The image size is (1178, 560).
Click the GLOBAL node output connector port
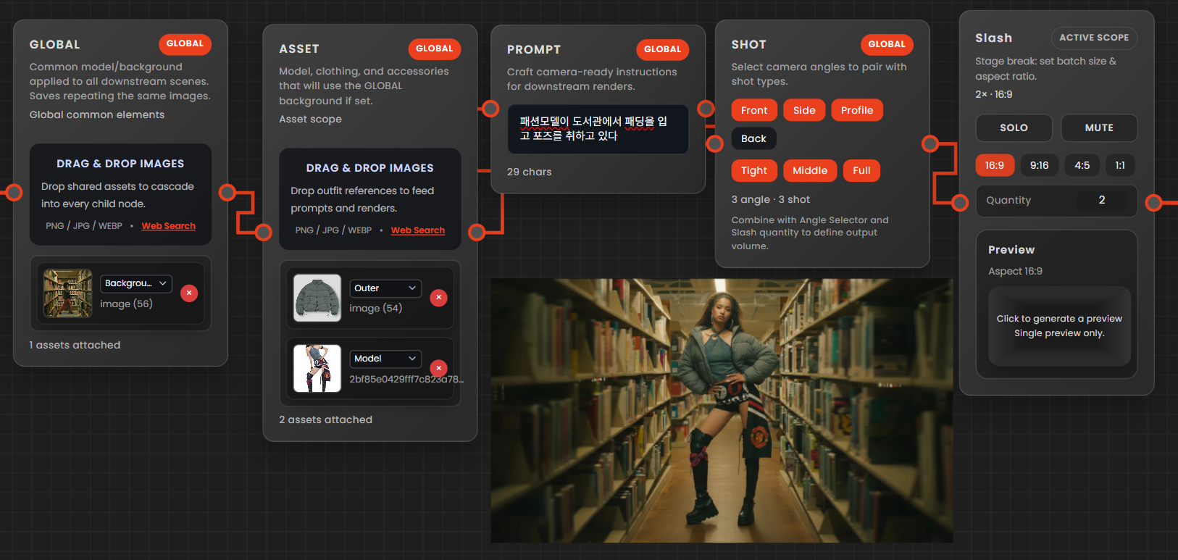click(227, 192)
